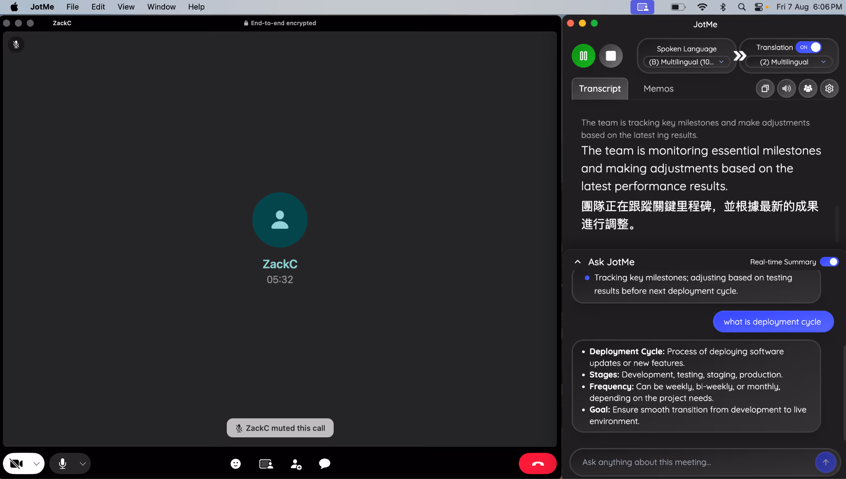The height and width of the screenshot is (479, 846).
Task: Click the screen share icon in the call bar
Action: coord(266,464)
